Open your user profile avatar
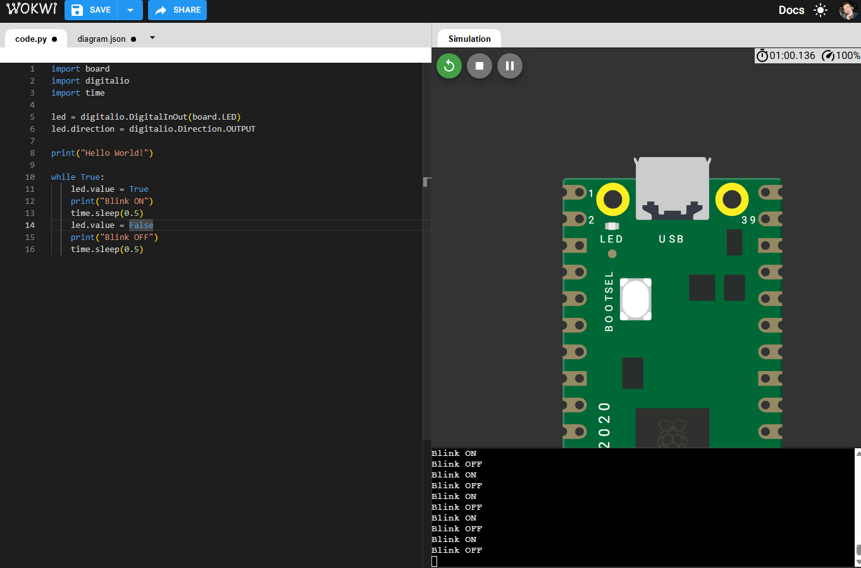Screen dimensions: 861x568 848,10
